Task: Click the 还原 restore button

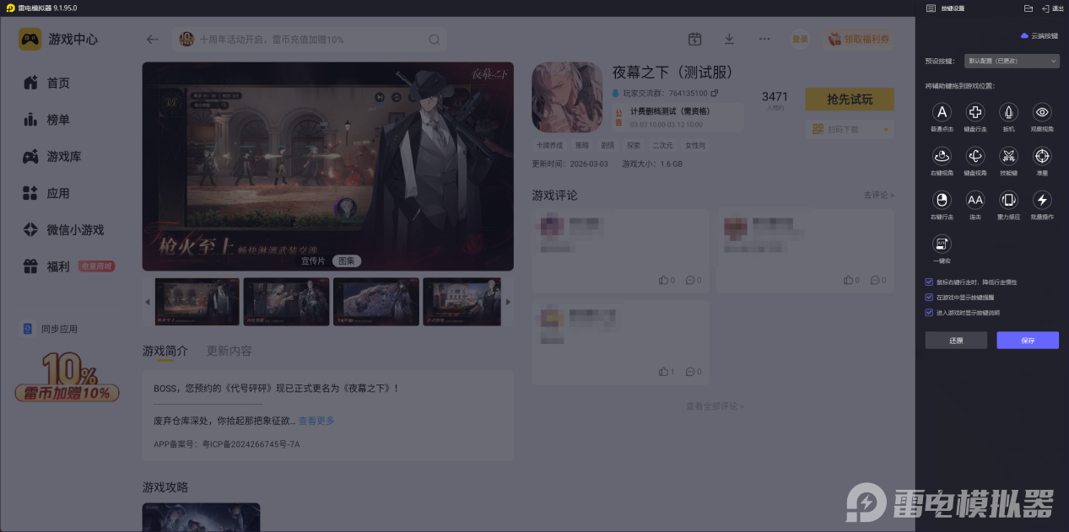Action: [956, 341]
